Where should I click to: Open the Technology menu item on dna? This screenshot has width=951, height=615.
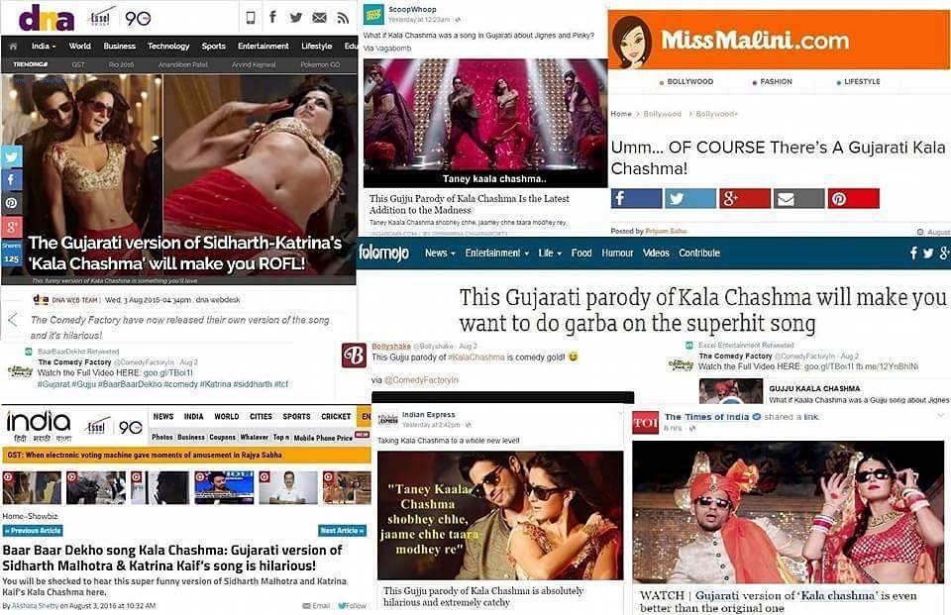point(168,47)
